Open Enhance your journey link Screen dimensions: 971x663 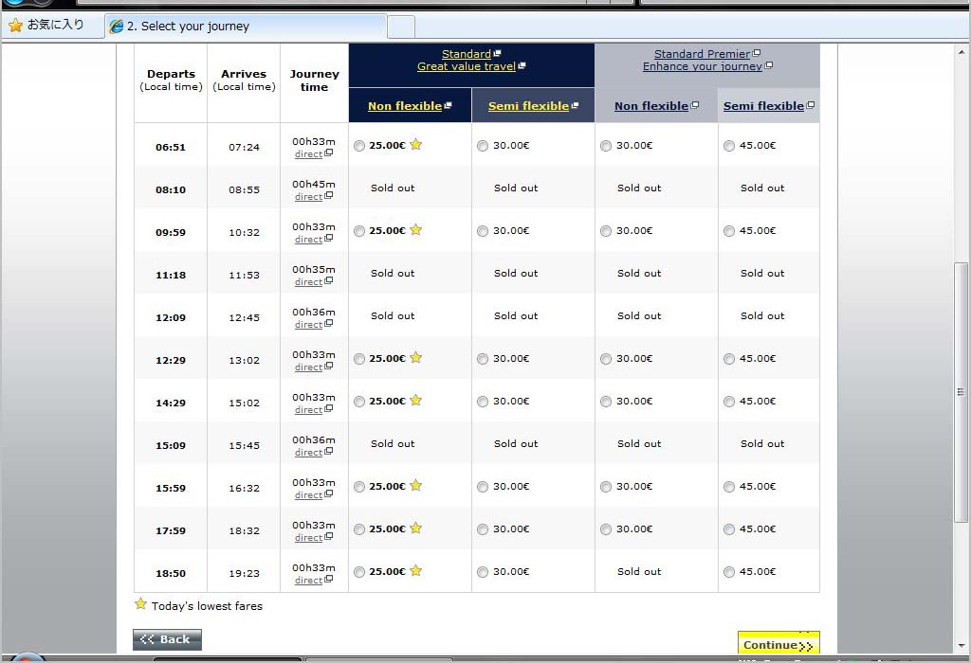(x=702, y=67)
